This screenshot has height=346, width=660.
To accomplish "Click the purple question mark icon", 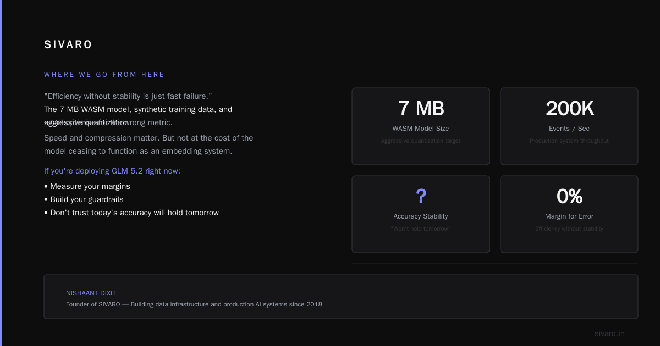I will click(421, 196).
